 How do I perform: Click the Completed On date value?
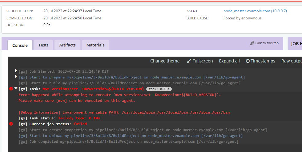72,18
